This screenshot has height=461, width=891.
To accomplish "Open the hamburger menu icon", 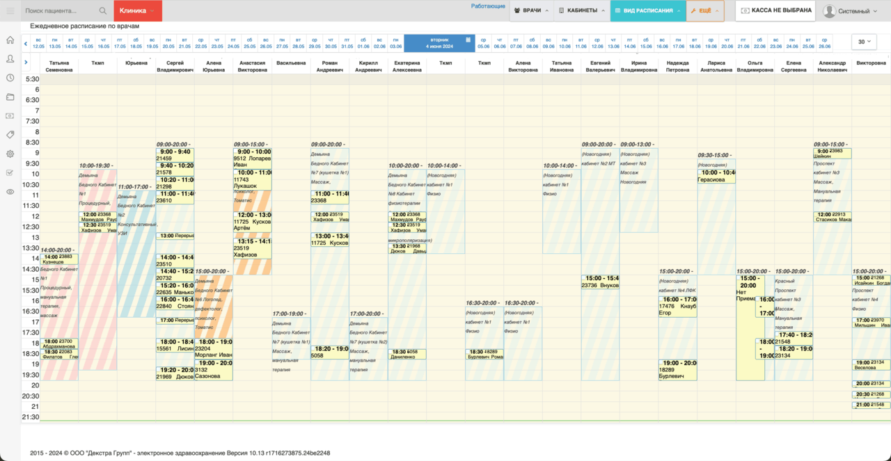I will point(10,11).
